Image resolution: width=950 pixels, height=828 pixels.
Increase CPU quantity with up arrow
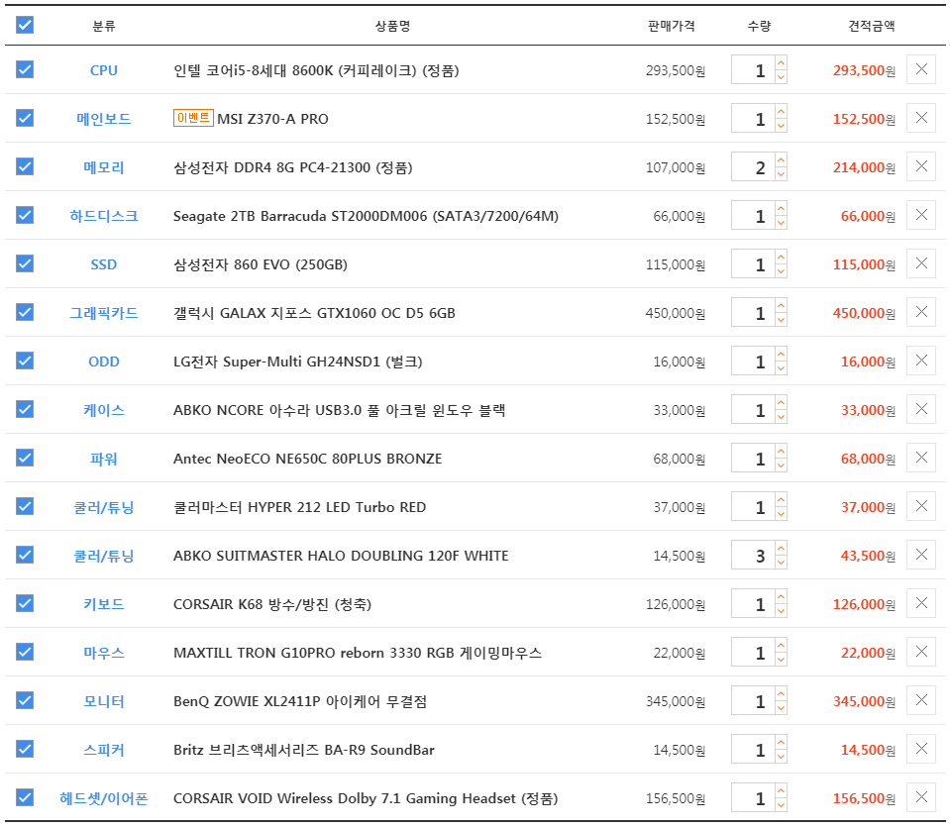click(781, 63)
